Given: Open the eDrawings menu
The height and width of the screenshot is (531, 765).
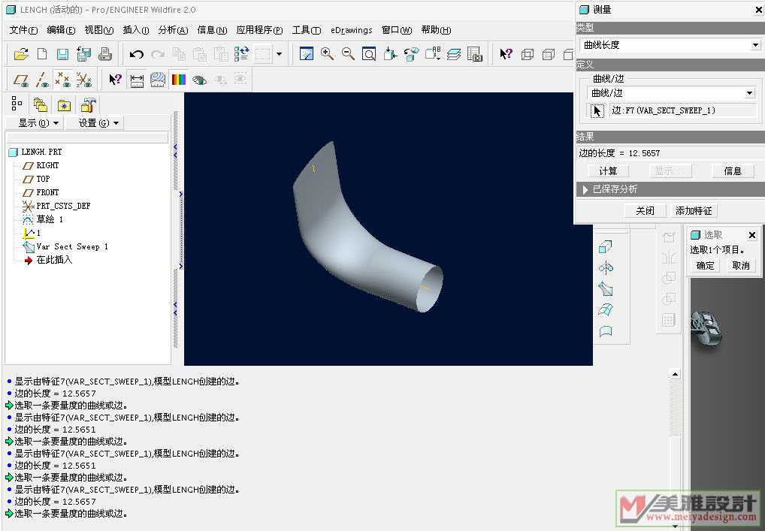Looking at the screenshot, I should [x=351, y=30].
